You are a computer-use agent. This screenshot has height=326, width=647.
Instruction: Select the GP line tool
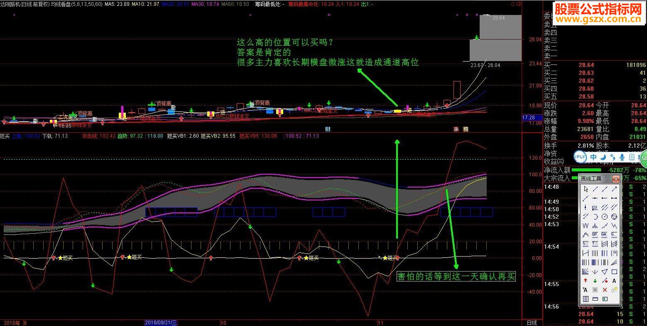595,234
